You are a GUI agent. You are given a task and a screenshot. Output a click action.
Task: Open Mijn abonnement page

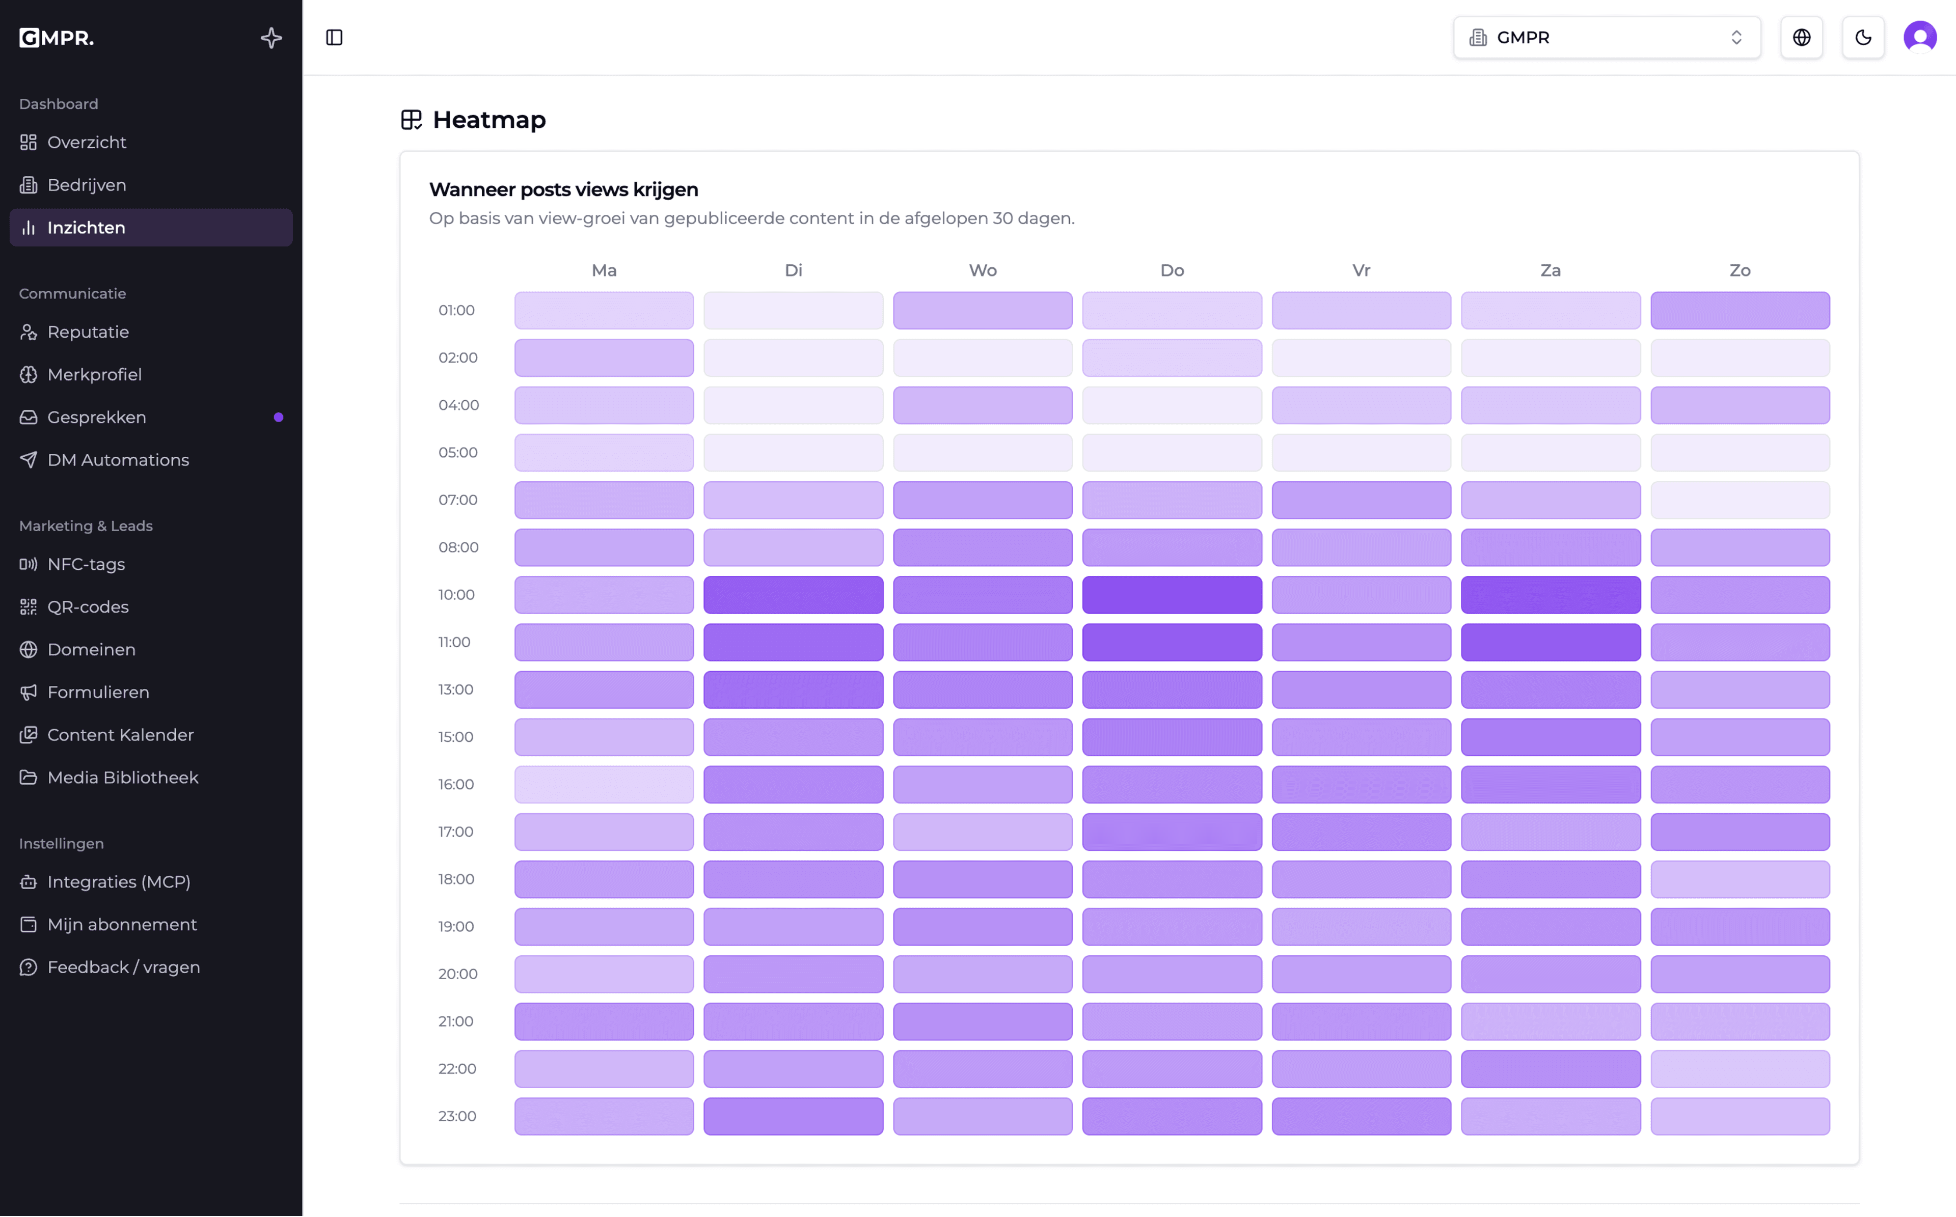pos(151,924)
